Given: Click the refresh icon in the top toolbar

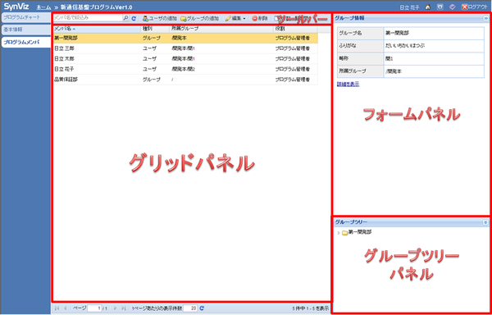Looking at the screenshot, I should [x=134, y=19].
